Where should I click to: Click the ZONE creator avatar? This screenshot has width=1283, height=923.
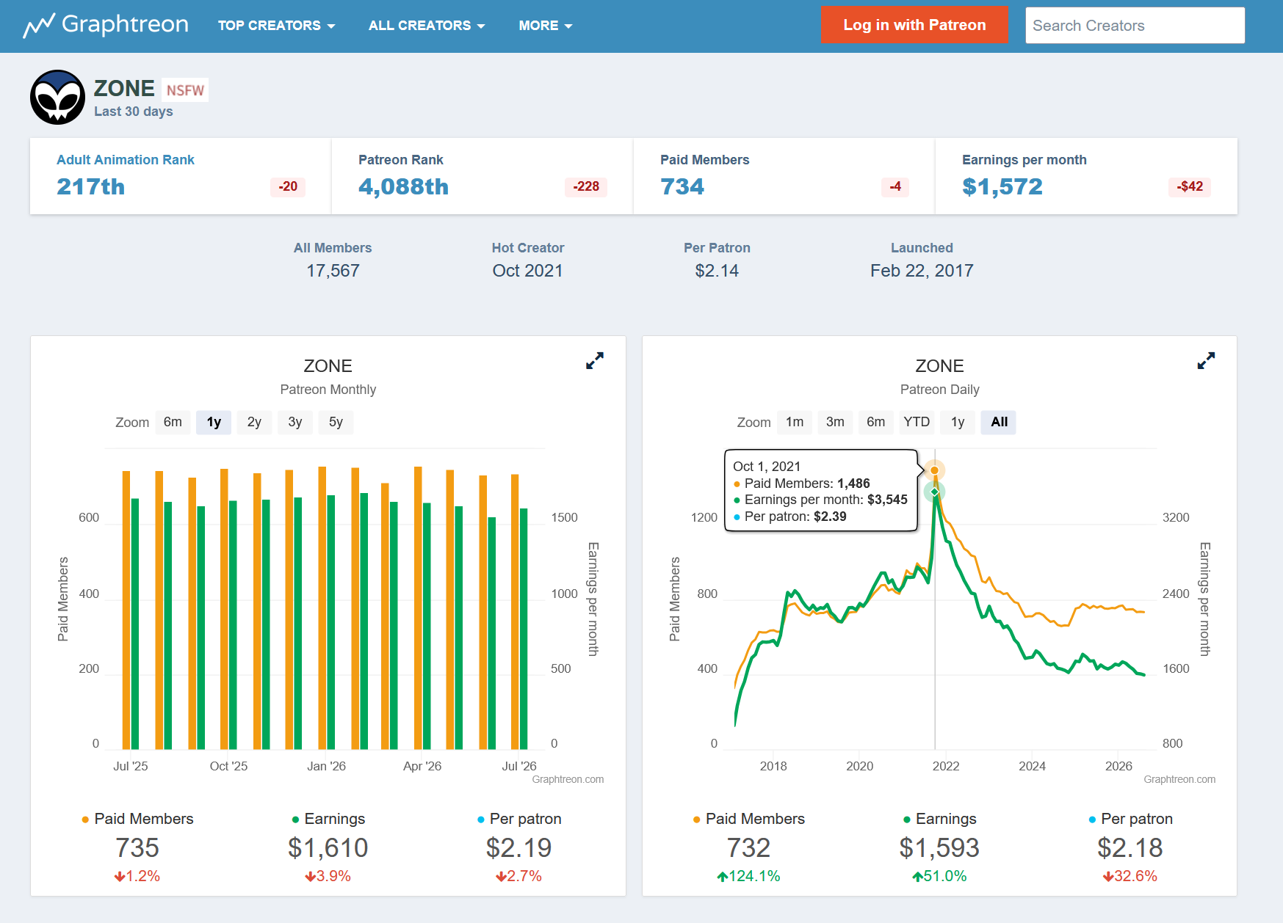click(57, 98)
